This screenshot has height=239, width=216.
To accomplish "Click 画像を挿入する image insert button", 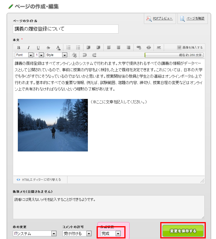I will (190, 48).
